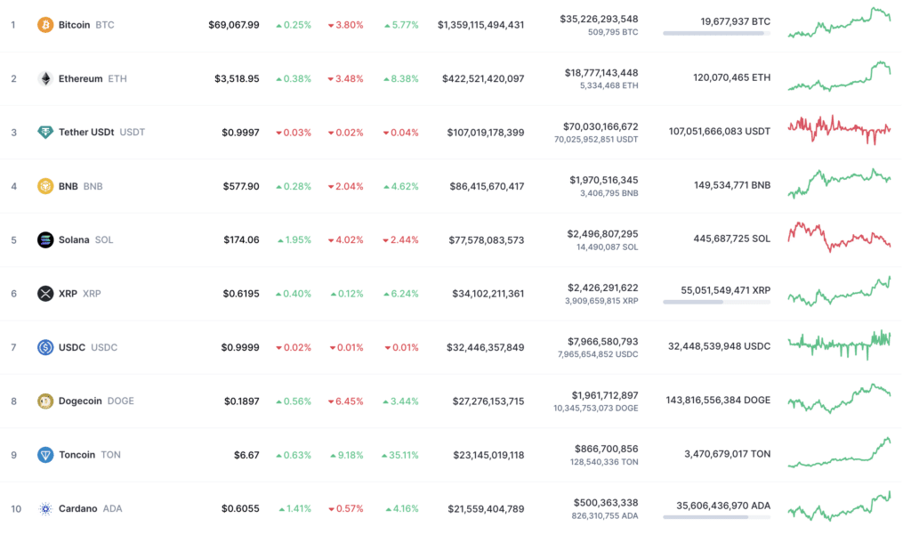The height and width of the screenshot is (535, 911).
Task: Click the Cardano logo icon
Action: click(x=45, y=509)
